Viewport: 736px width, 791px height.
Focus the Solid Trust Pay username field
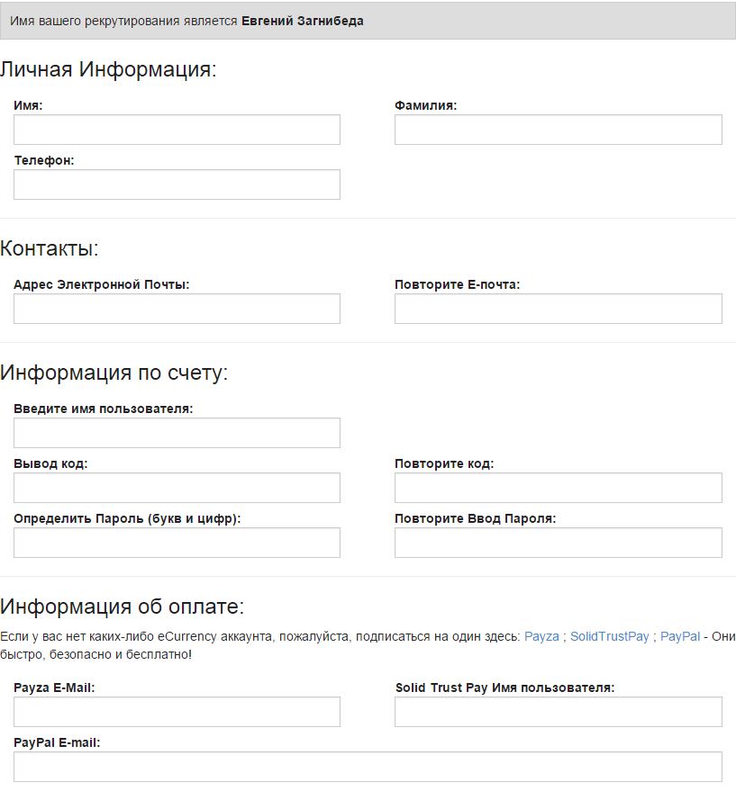click(558, 712)
